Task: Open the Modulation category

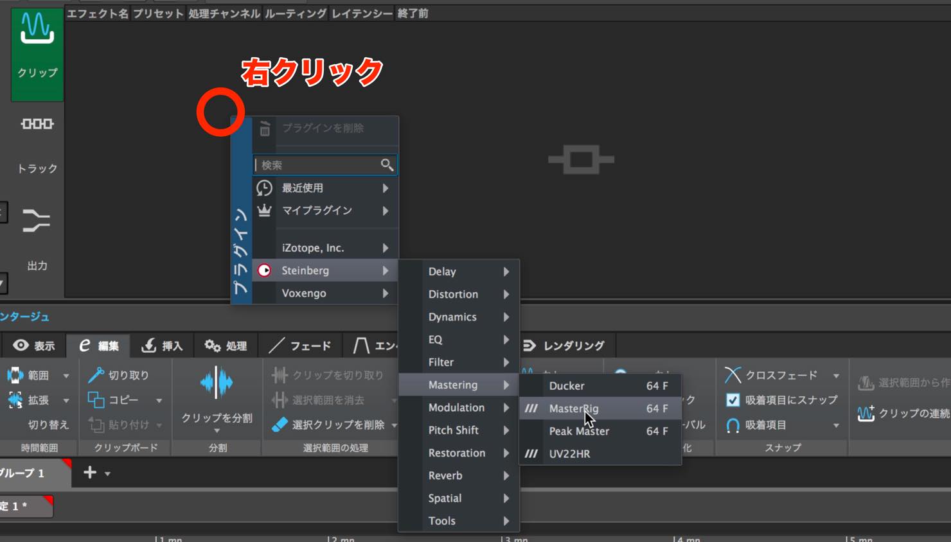Action: coord(459,408)
